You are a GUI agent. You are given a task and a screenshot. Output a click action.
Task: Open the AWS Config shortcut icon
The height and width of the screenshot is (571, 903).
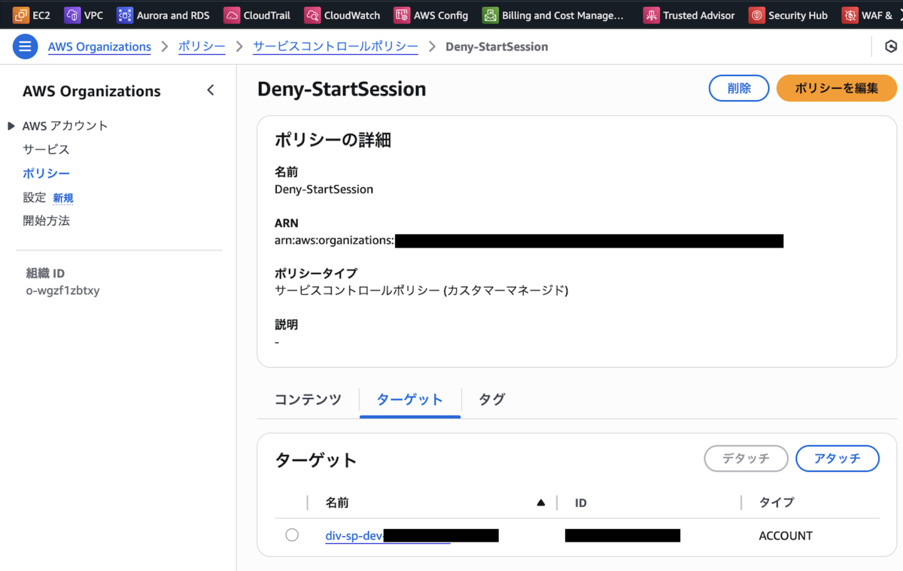(x=402, y=14)
